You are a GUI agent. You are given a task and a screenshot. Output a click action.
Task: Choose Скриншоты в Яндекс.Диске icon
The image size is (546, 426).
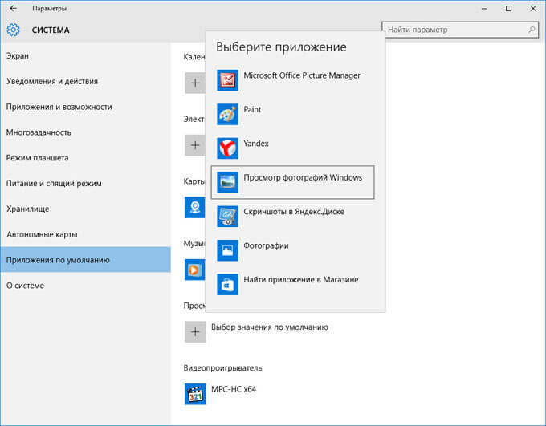click(x=227, y=217)
